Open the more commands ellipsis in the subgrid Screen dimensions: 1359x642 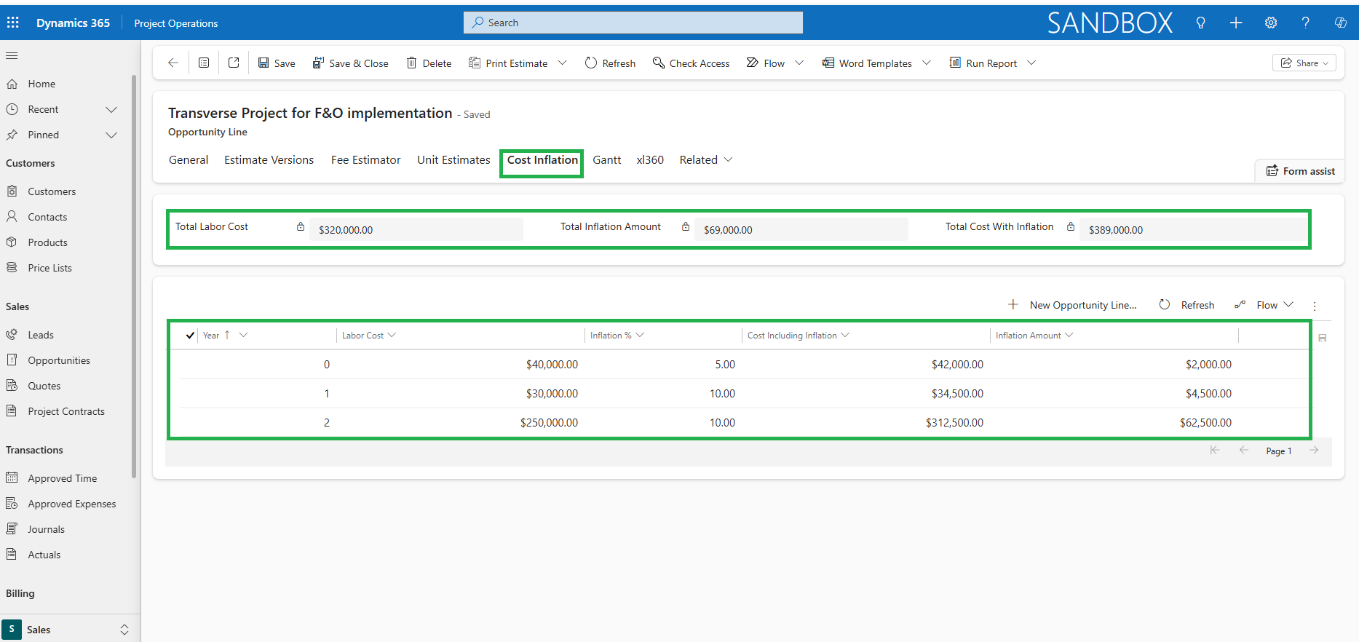click(1315, 306)
